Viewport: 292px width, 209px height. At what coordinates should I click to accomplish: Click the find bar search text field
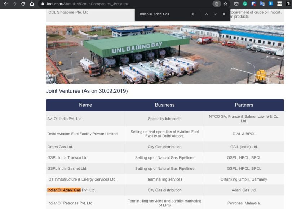162,14
